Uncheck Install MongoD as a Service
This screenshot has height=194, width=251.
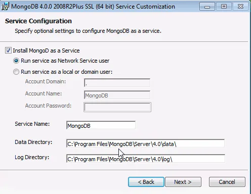tap(8, 51)
